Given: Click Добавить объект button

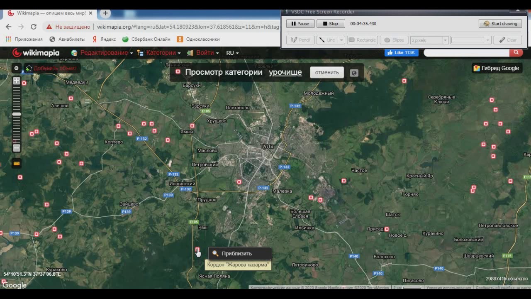Looking at the screenshot, I should tap(52, 68).
